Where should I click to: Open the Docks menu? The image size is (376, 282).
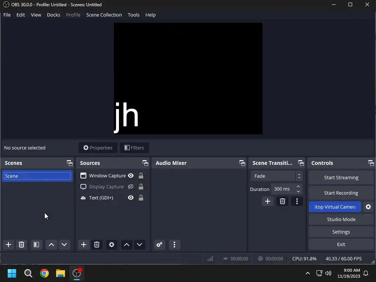tap(54, 15)
